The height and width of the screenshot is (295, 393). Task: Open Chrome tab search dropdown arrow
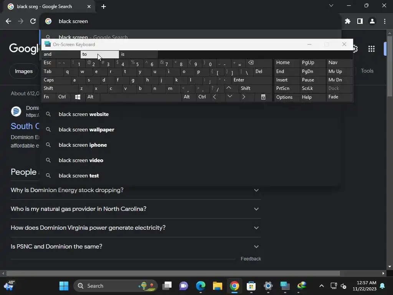tap(331, 5)
